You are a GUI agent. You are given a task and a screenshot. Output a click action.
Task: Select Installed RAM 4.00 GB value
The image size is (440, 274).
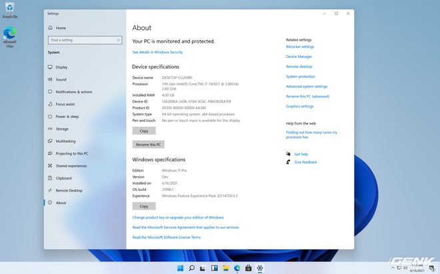168,95
